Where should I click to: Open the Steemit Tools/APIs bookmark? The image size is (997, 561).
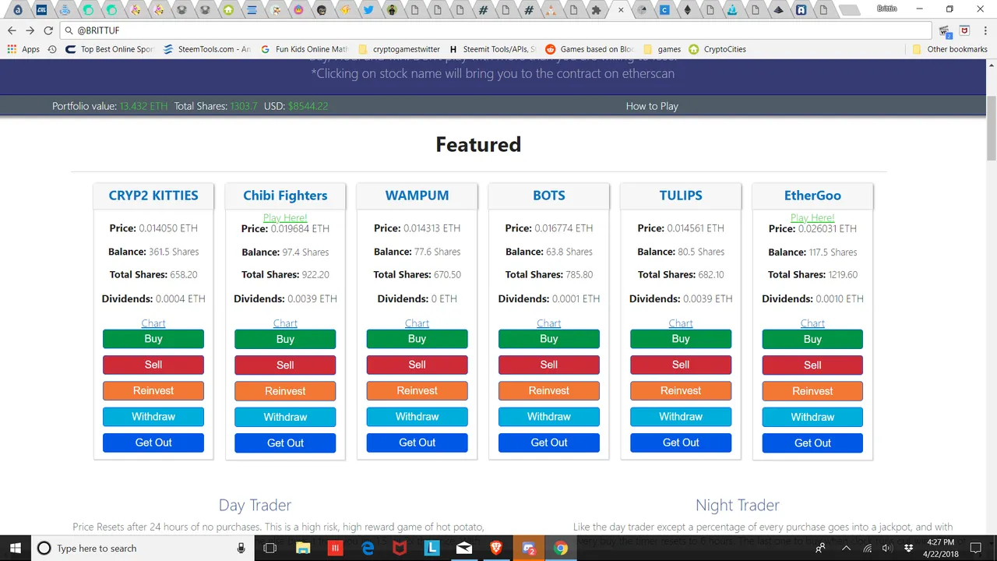[x=493, y=49]
